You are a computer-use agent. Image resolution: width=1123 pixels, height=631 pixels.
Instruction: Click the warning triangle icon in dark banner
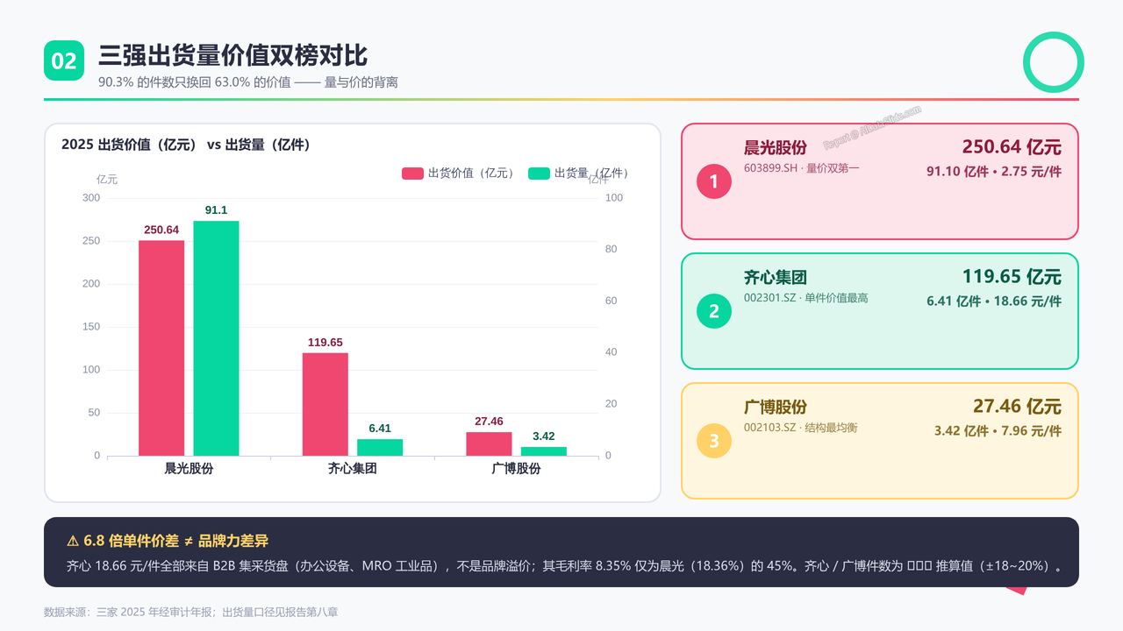pos(73,542)
